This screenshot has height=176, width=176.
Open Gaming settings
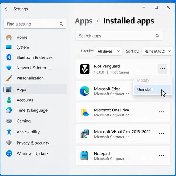35,121
